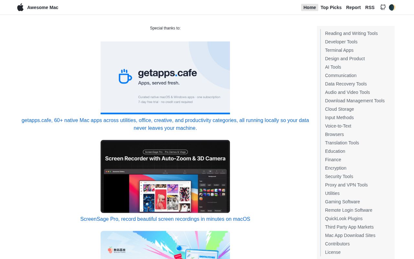Open the Top Picks page
Screen dimensions: 414x259
coord(331,7)
